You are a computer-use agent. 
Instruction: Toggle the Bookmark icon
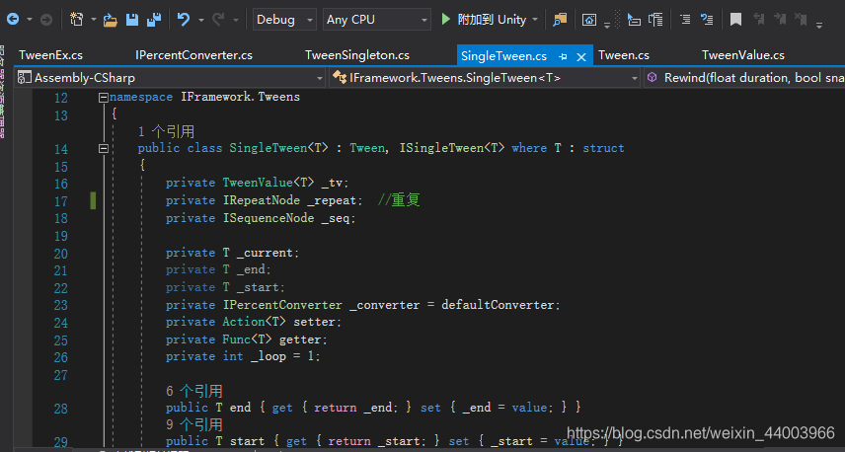tap(736, 20)
